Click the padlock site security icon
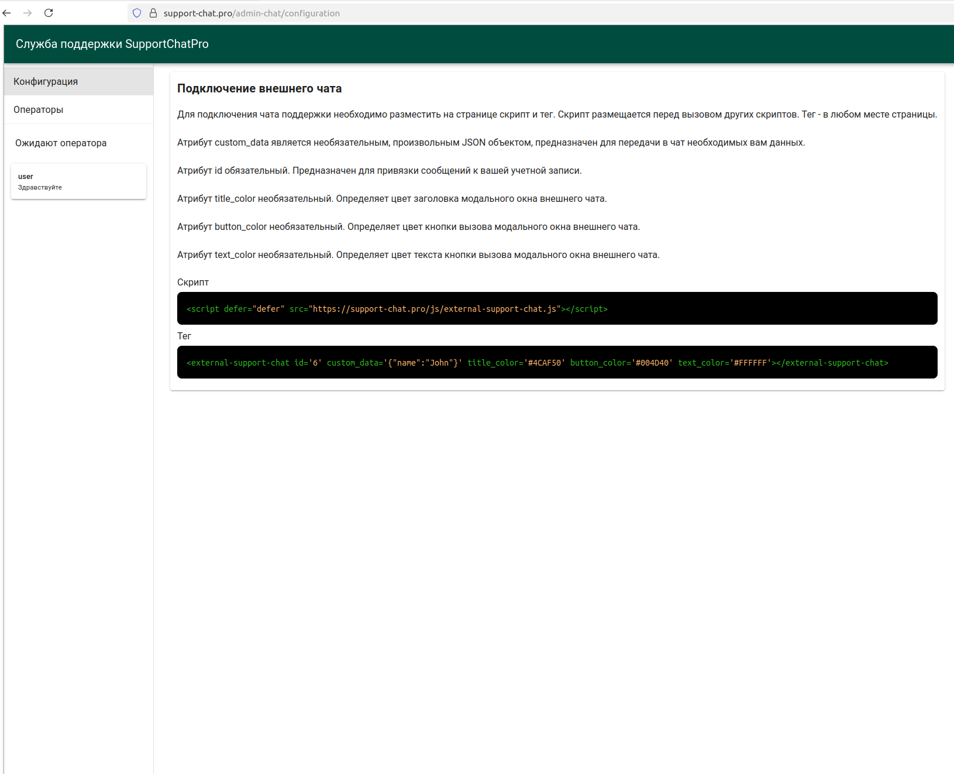The image size is (954, 774). click(153, 13)
